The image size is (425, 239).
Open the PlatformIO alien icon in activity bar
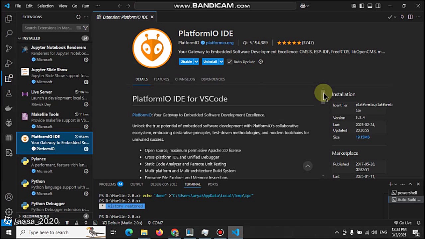(x=9, y=123)
